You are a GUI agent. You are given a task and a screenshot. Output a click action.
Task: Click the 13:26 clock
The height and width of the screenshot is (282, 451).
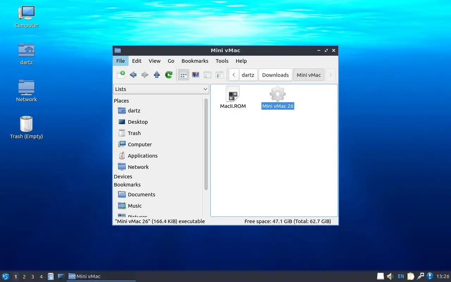click(443, 276)
